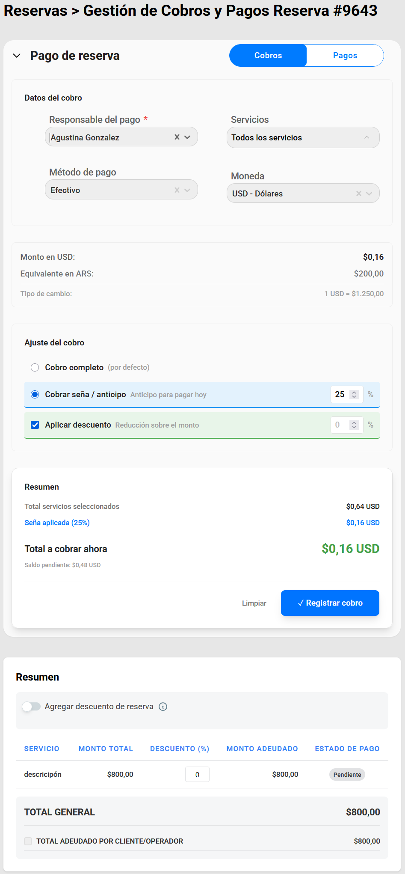Click the descuento percentage stepper arrows

click(x=354, y=425)
